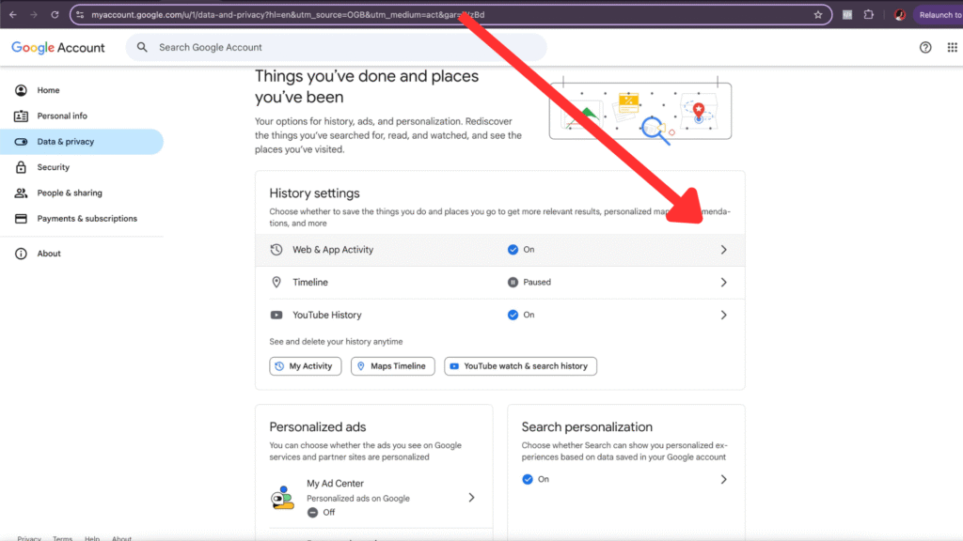
Task: Click the browser address bar URL
Action: coord(288,15)
